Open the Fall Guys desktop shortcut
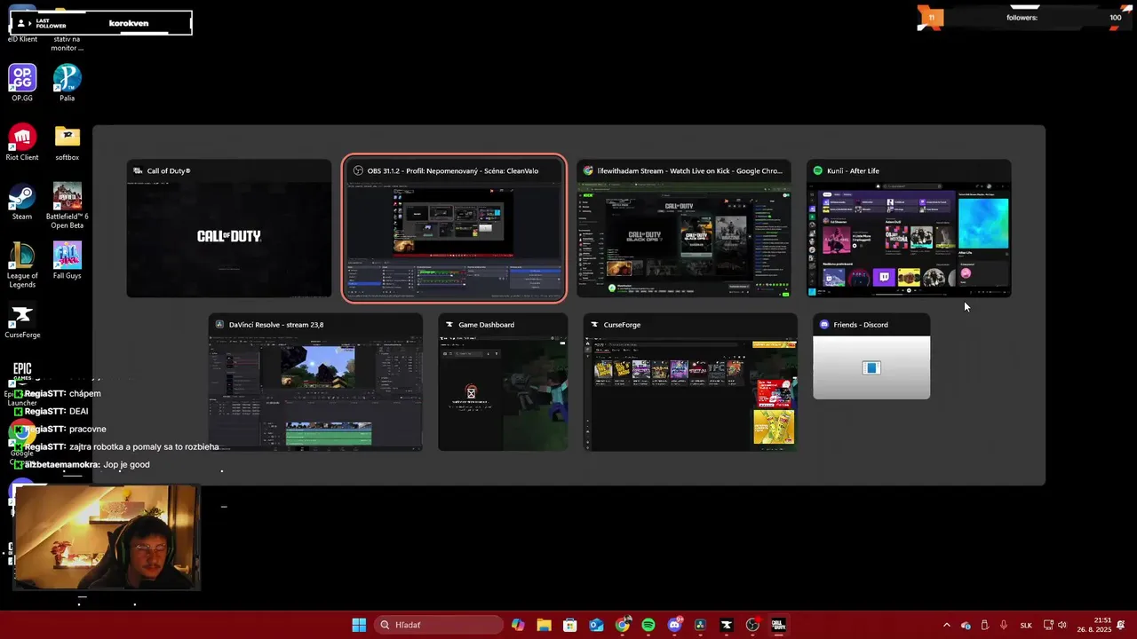Image resolution: width=1137 pixels, height=639 pixels. 68,261
